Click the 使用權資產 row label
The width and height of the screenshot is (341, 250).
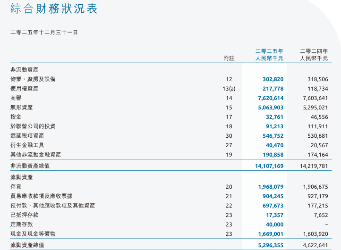pos(25,89)
